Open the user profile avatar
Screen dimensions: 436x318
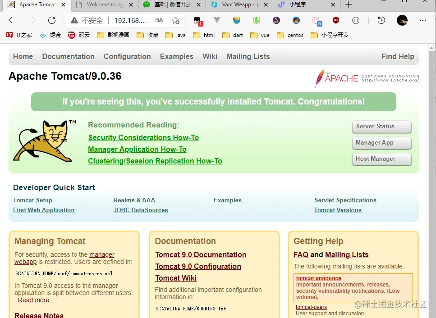pyautogui.click(x=402, y=20)
